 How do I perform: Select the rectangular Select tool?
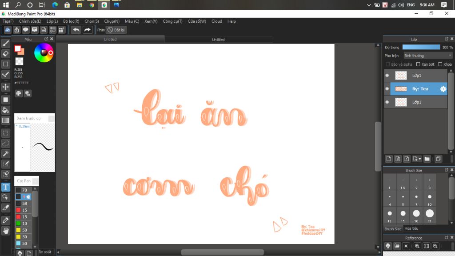click(5, 133)
